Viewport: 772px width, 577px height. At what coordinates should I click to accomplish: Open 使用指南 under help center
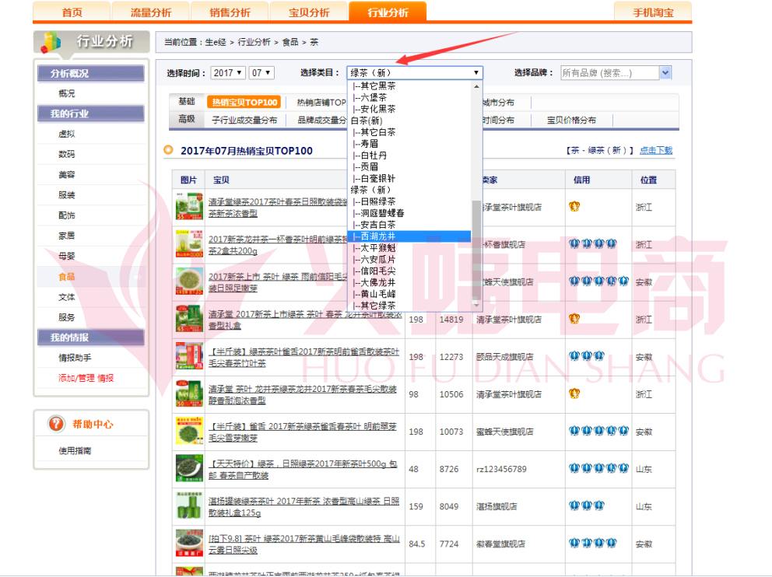[75, 450]
